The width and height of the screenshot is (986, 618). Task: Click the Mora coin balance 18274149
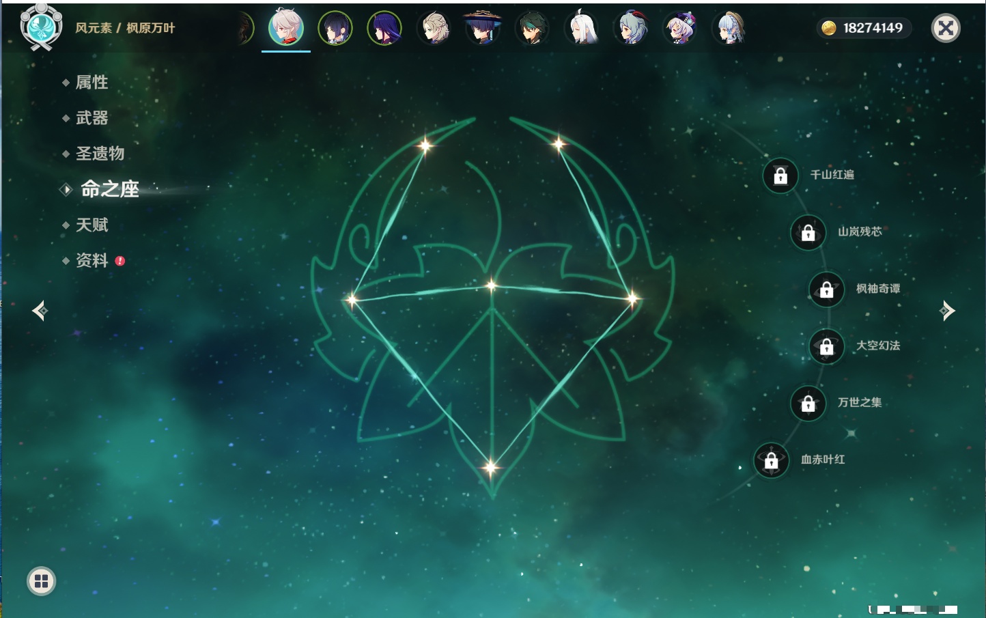[864, 28]
